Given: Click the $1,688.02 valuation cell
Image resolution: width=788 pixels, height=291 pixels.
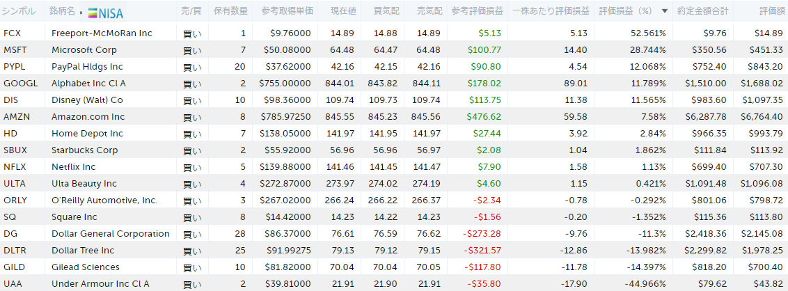Looking at the screenshot, I should pos(762,84).
